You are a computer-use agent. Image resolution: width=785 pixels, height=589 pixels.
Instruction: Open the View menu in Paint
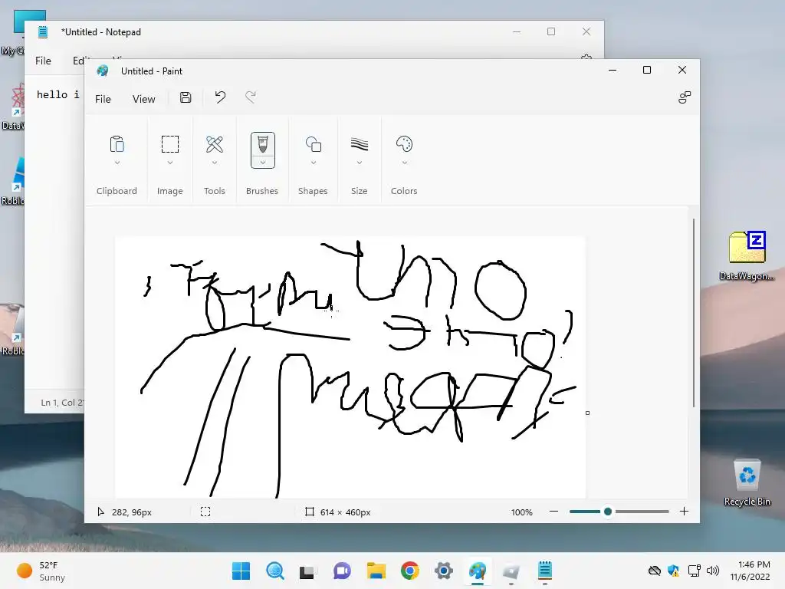point(143,99)
